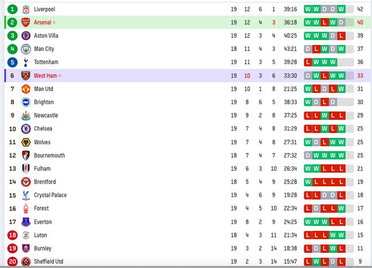Screen dimensions: 372x268
Task: Click the Man City club crest
Action: [26, 49]
